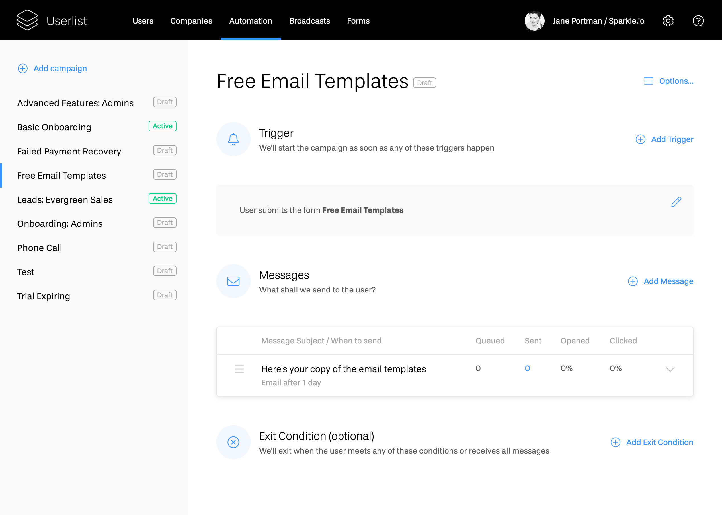Viewport: 722px width, 515px height.
Task: Click the envelope/messages icon
Action: [233, 281]
